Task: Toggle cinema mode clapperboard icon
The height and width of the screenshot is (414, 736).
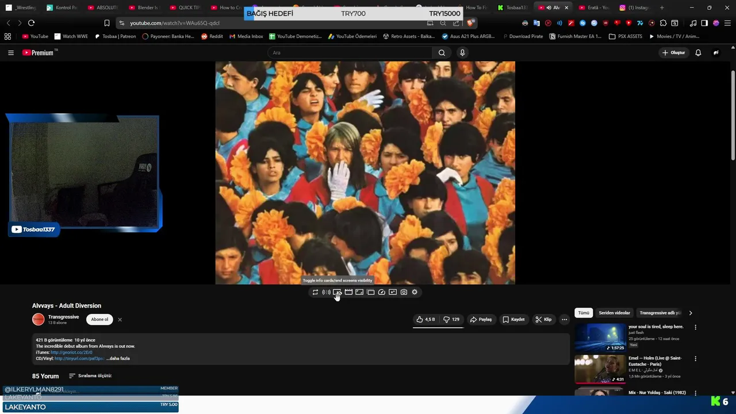Action: [x=348, y=292]
